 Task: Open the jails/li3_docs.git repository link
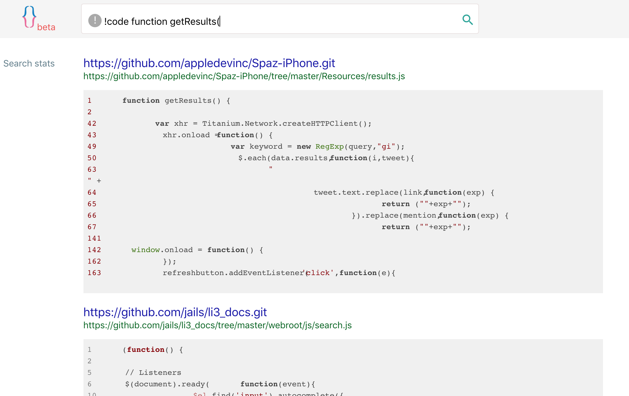(175, 312)
